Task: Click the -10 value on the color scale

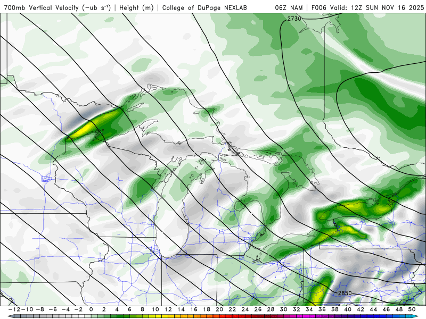Action: point(27,309)
